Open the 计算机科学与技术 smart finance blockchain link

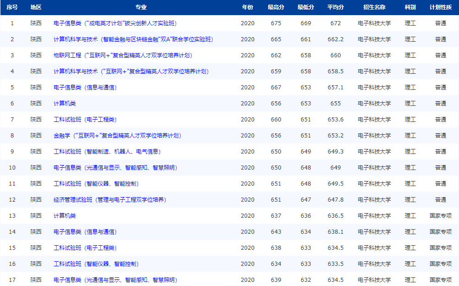tap(133, 39)
